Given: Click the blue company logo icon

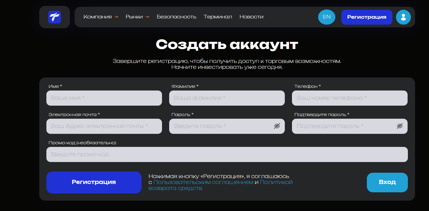Looking at the screenshot, I should click(54, 17).
